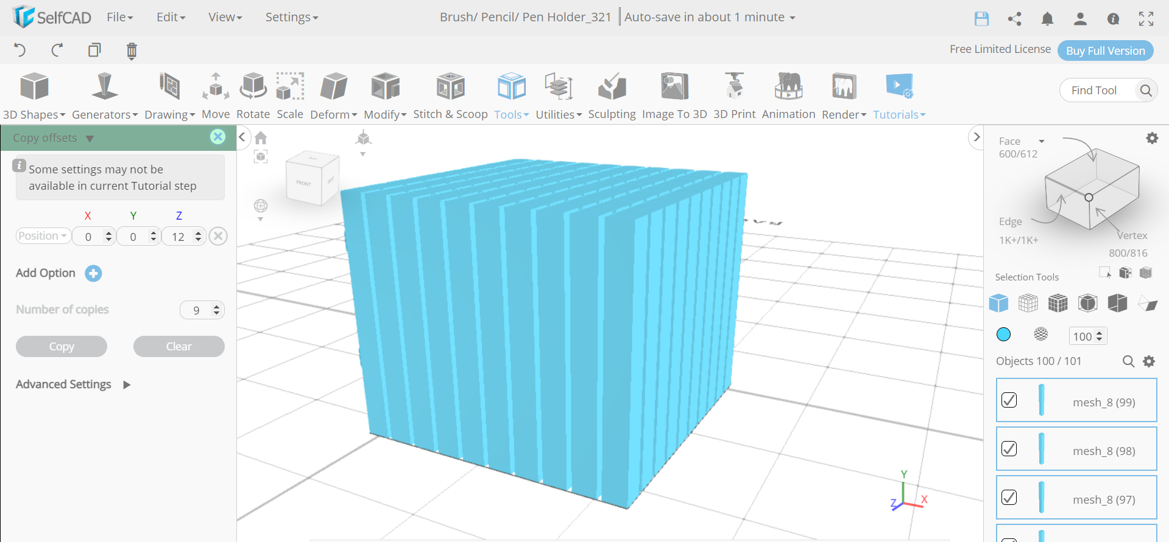Open the Render tool
1169x542 pixels.
pyautogui.click(x=844, y=96)
